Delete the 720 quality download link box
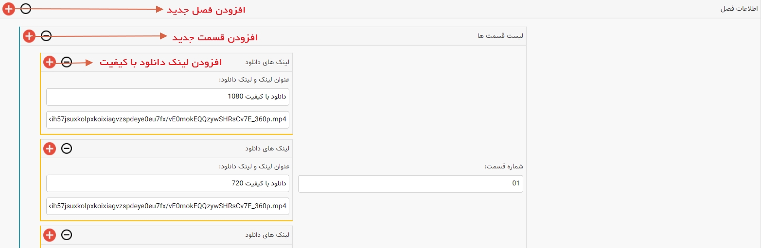Viewport: 761px width, 248px height. point(67,149)
